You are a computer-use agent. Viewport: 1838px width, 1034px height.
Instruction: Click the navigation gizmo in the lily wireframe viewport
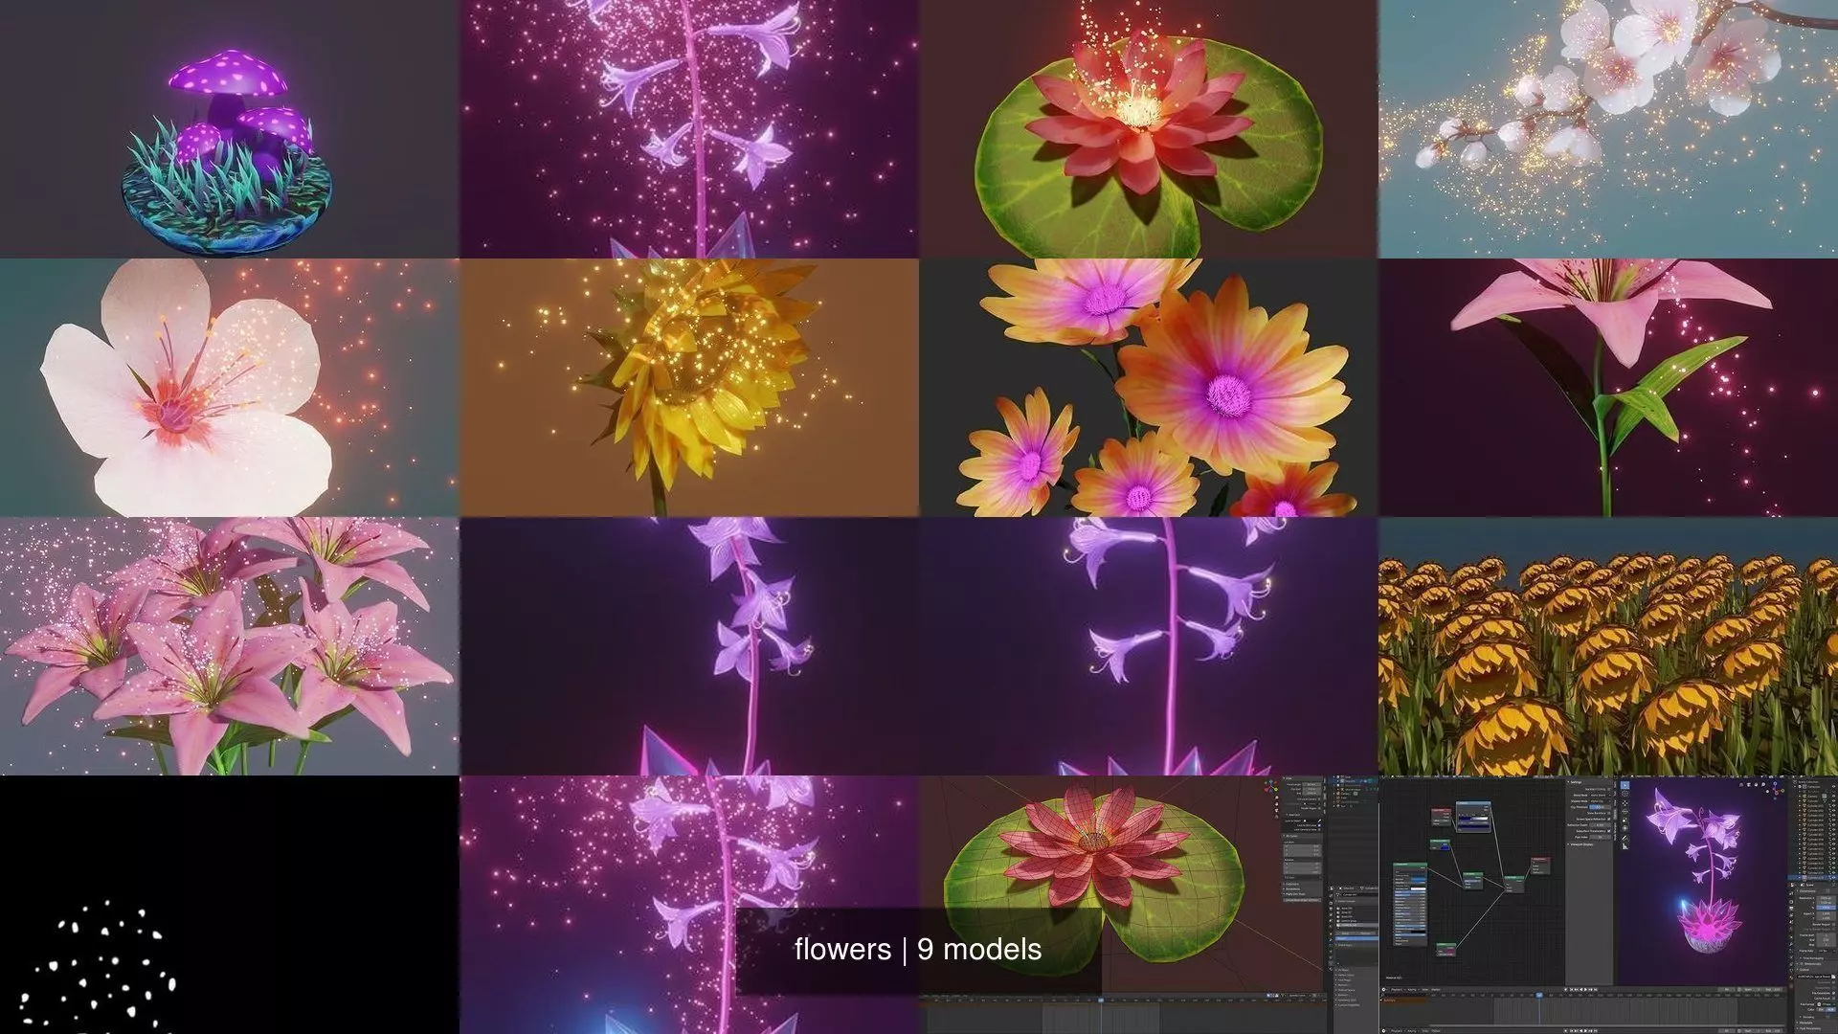[1270, 787]
